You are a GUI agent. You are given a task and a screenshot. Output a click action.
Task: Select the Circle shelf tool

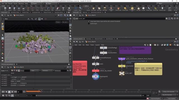[37, 9]
